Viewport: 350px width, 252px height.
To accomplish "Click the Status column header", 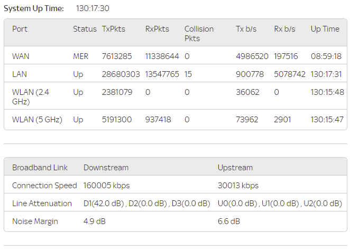I will 85,29.
